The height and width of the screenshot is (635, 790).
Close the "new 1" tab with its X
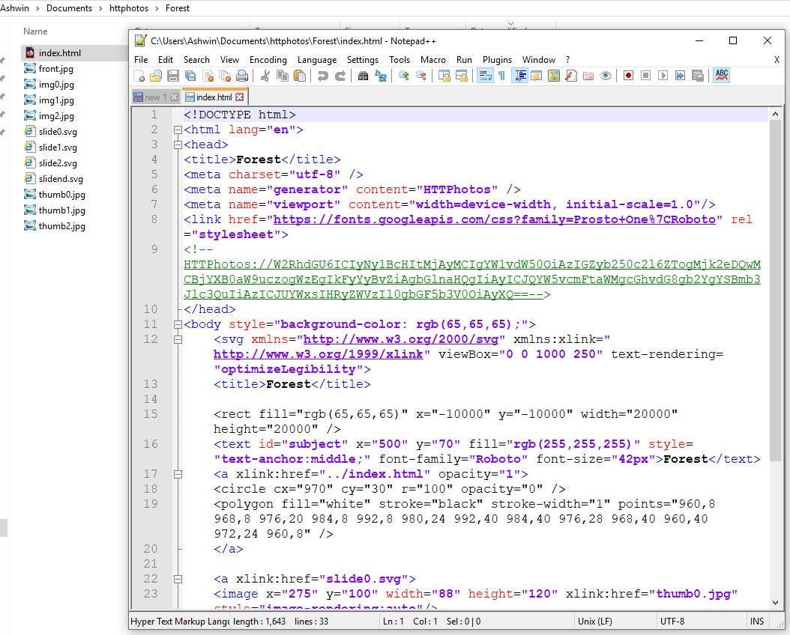175,97
